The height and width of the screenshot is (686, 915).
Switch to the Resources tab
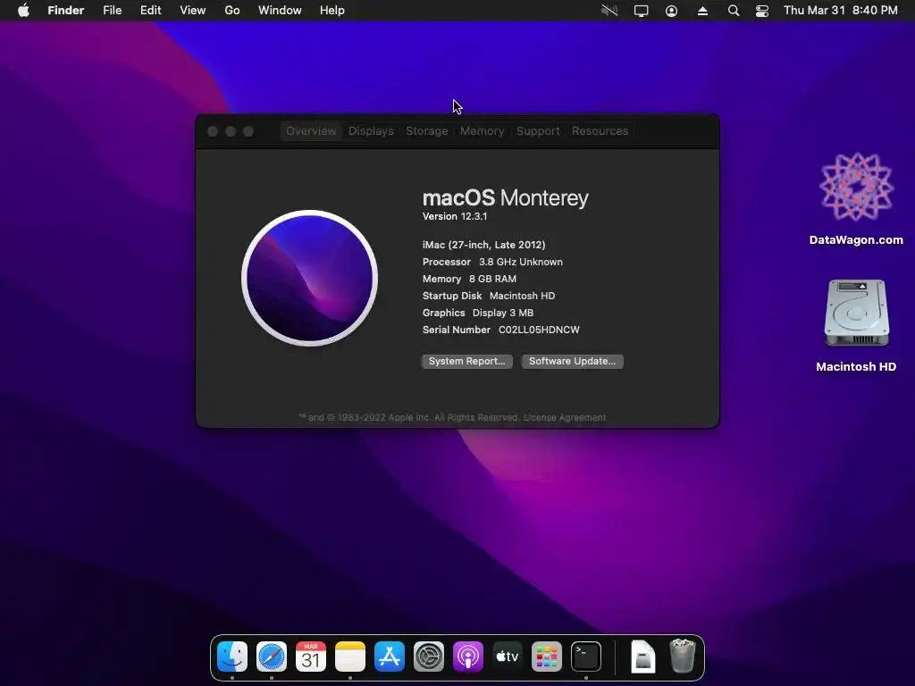600,130
